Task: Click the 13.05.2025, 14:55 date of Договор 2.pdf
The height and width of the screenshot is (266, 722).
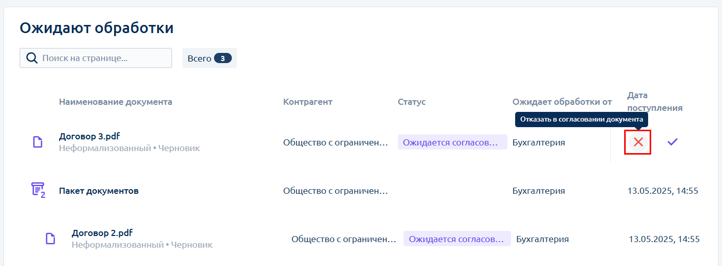Action: pyautogui.click(x=664, y=239)
